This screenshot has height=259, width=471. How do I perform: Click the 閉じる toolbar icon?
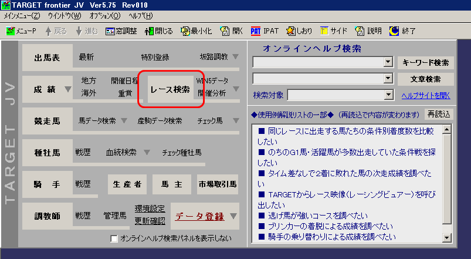[150, 31]
